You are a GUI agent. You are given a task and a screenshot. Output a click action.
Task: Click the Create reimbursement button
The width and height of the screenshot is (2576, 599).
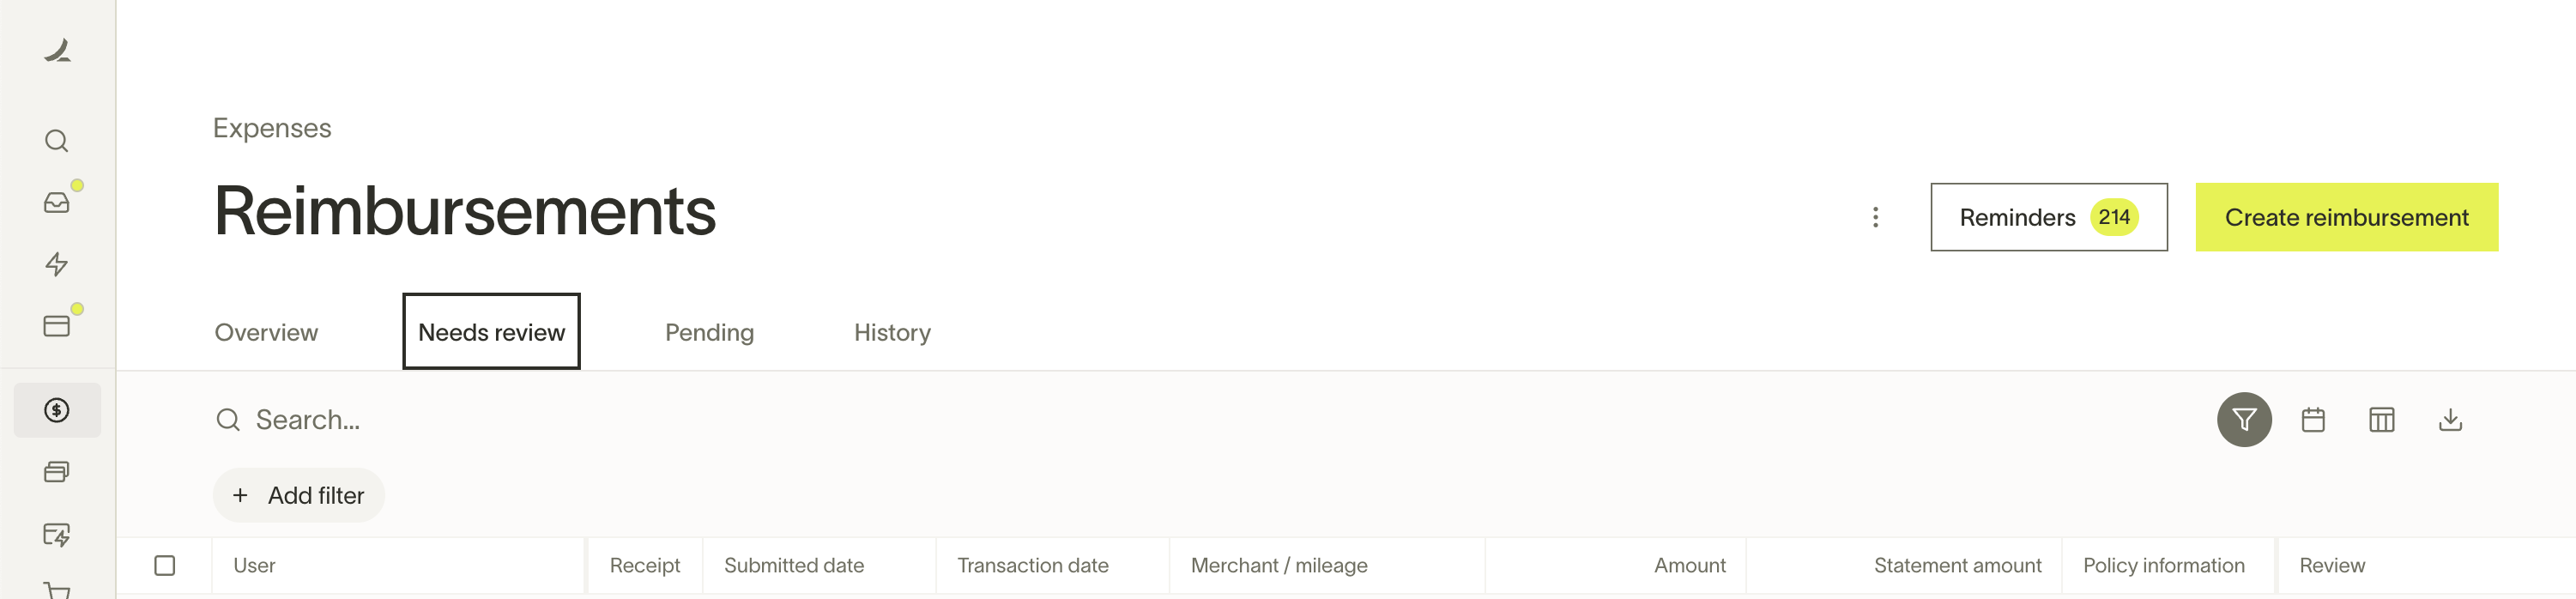tap(2346, 217)
